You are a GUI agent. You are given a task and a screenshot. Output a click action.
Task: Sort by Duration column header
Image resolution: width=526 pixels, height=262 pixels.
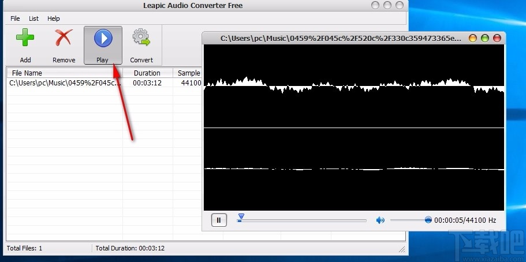[148, 73]
